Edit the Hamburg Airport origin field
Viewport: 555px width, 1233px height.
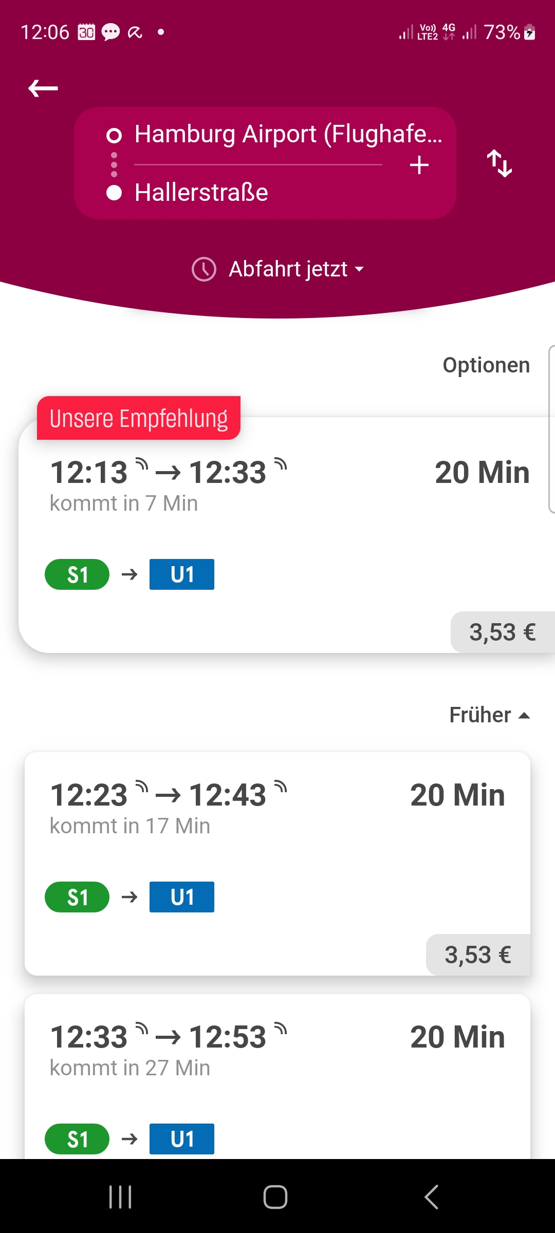288,135
